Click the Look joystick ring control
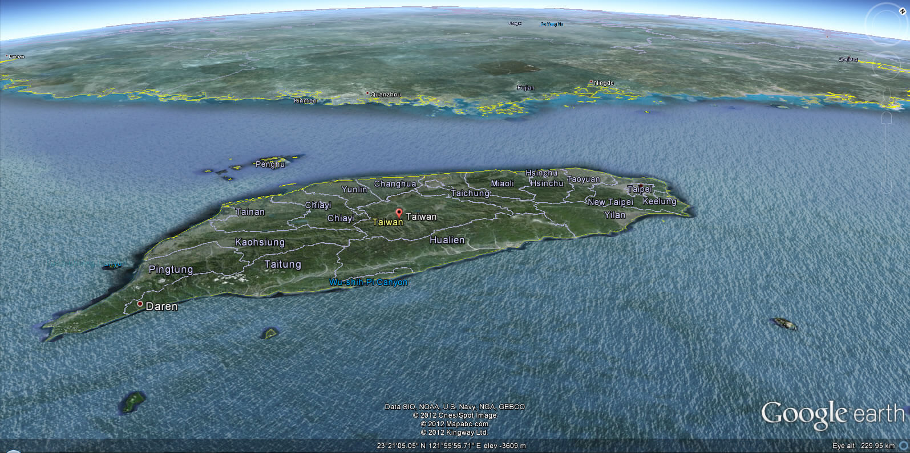Viewport: 910px width, 453px height. coord(886,24)
